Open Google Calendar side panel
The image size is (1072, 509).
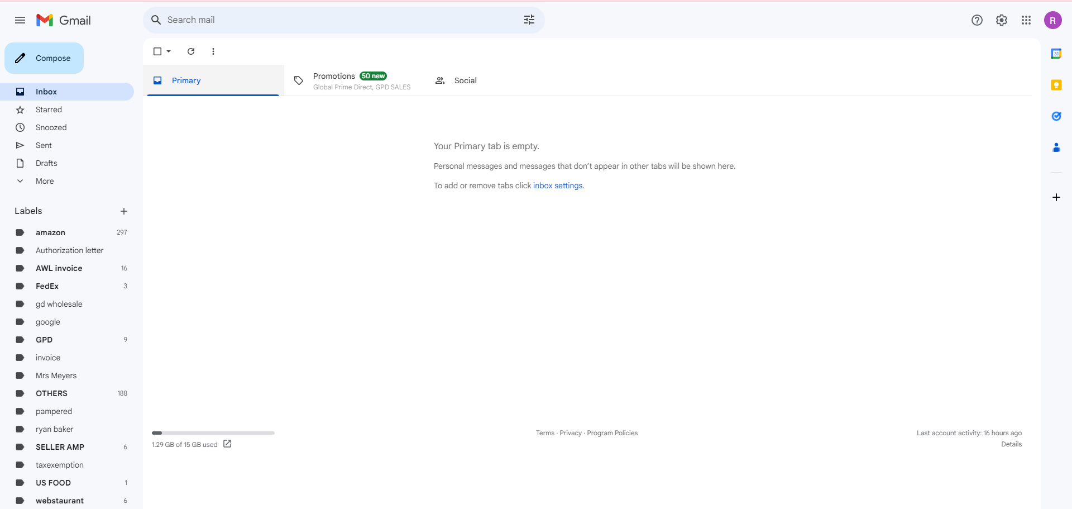click(1056, 54)
